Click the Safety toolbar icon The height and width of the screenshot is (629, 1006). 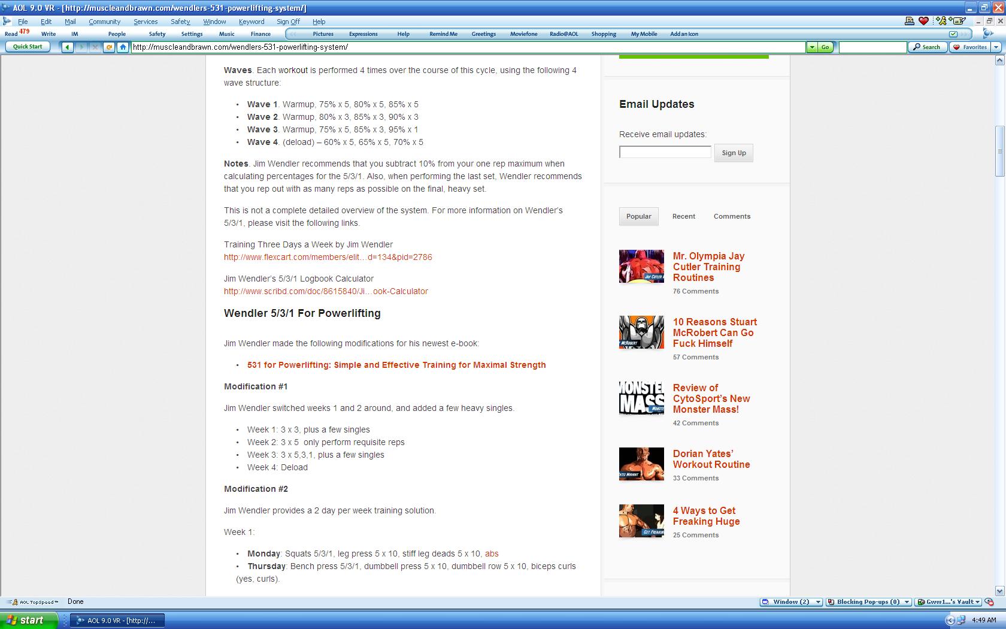pyautogui.click(x=157, y=34)
